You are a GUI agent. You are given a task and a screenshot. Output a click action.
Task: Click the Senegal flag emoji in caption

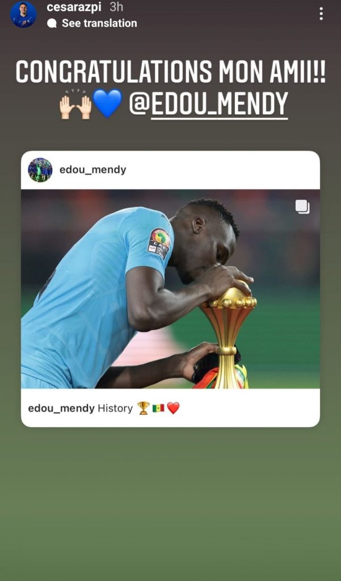tap(158, 409)
